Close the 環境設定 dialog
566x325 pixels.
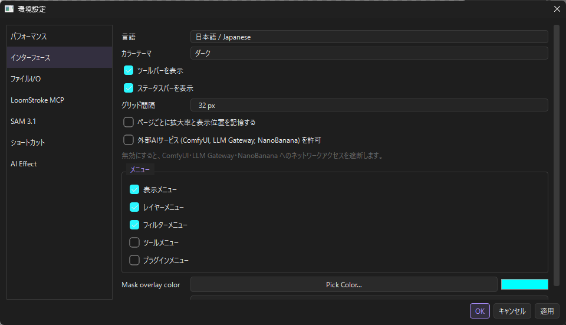point(557,9)
